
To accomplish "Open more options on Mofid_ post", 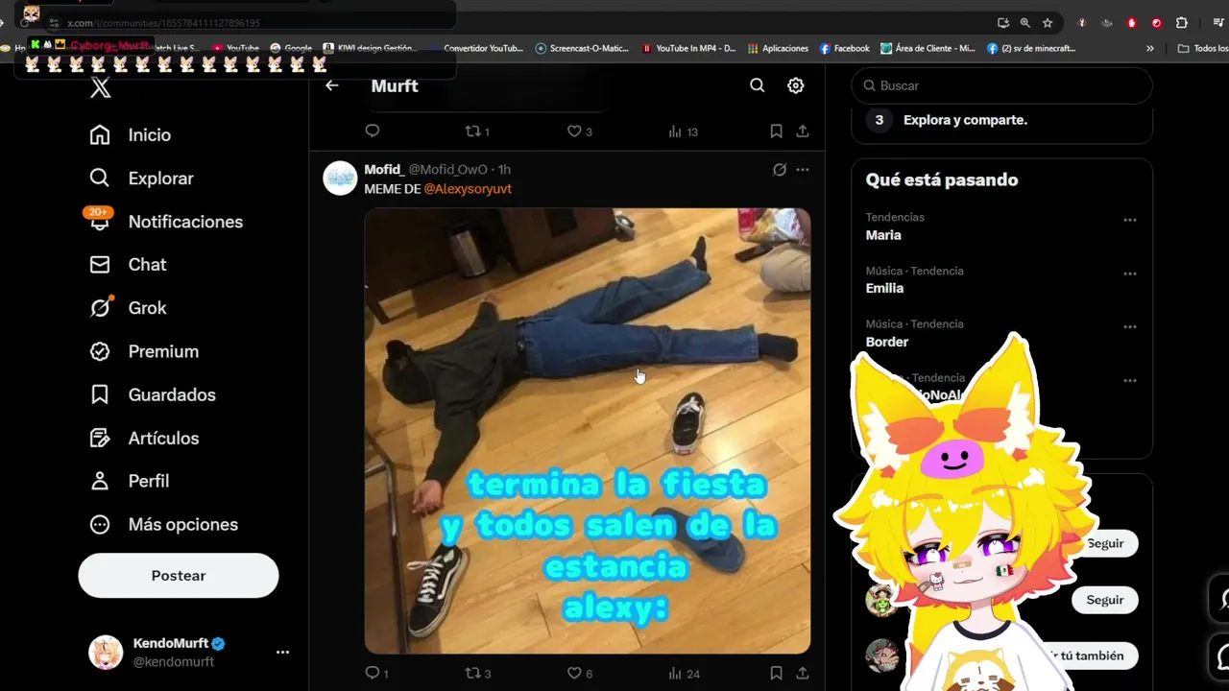I will tap(803, 170).
